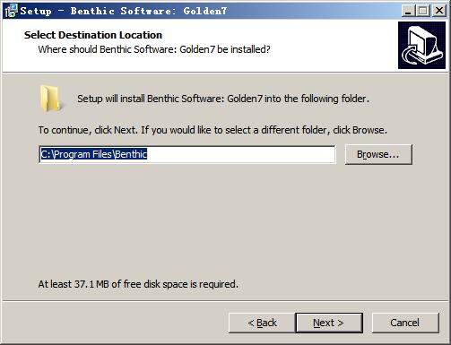
Task: Click the To continue, click Next instruction
Action: coord(212,130)
